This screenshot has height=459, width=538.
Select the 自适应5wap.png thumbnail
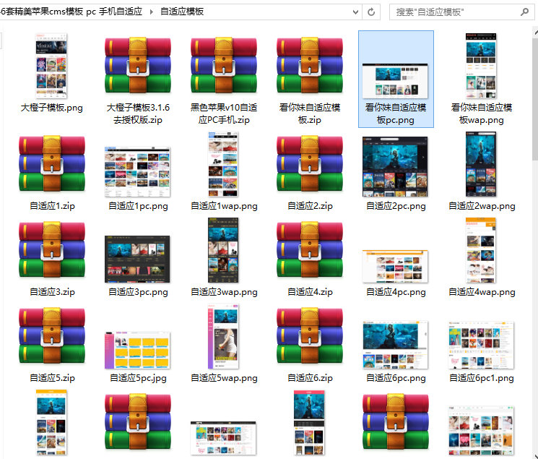(x=223, y=336)
